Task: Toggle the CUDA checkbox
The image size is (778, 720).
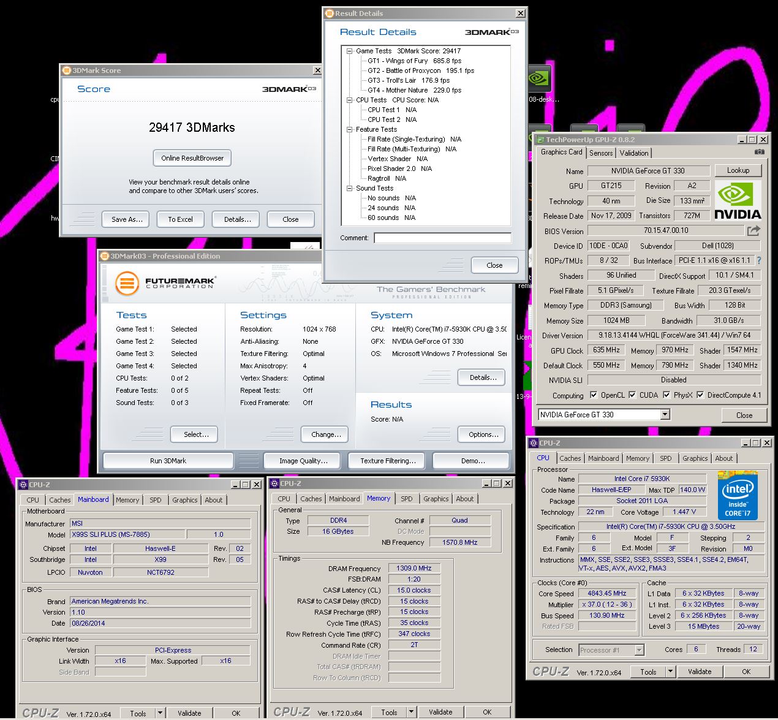Action: coord(632,395)
